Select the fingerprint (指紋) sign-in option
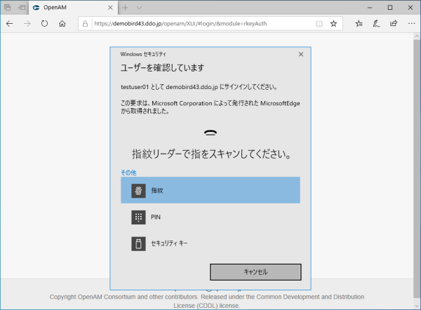Image resolution: width=421 pixels, height=310 pixels. (x=210, y=190)
